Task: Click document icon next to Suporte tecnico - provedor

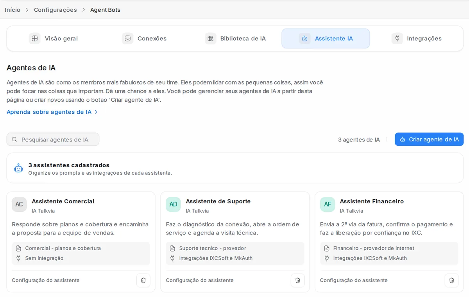Action: [172, 248]
